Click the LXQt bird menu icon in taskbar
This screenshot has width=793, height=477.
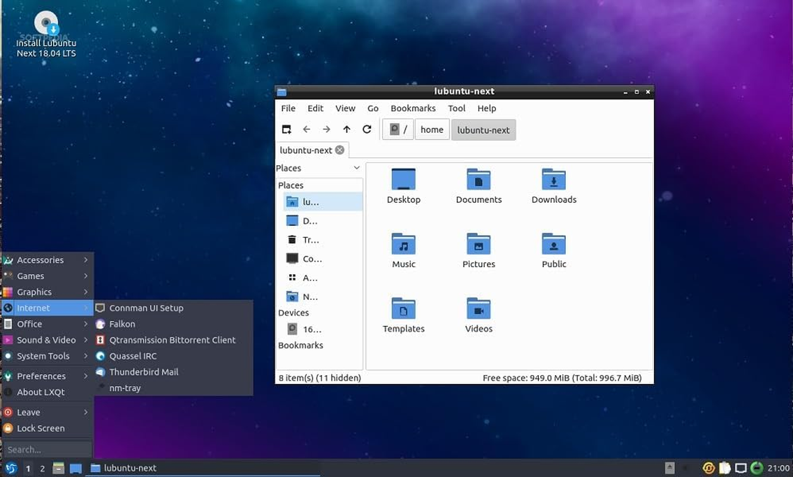pyautogui.click(x=11, y=468)
